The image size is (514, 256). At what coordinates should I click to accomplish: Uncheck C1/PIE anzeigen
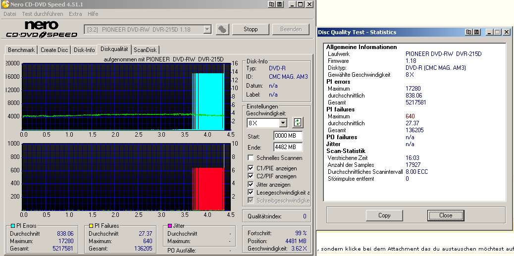click(251, 167)
